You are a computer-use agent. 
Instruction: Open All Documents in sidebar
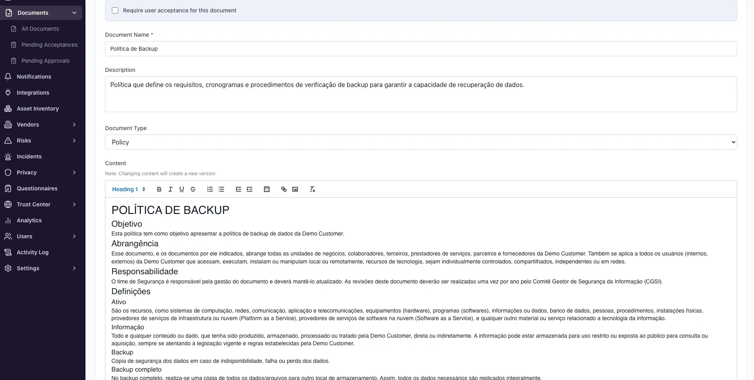[x=40, y=29]
